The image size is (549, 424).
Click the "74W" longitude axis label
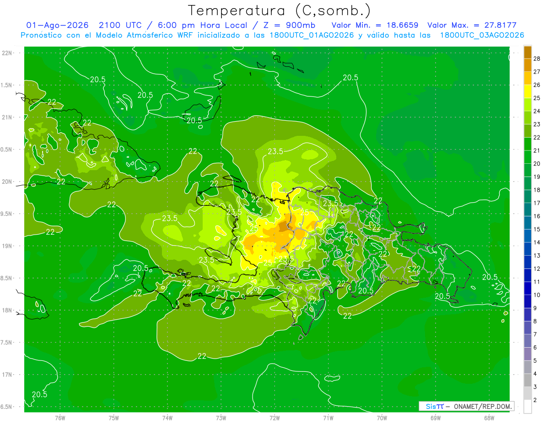(167, 418)
